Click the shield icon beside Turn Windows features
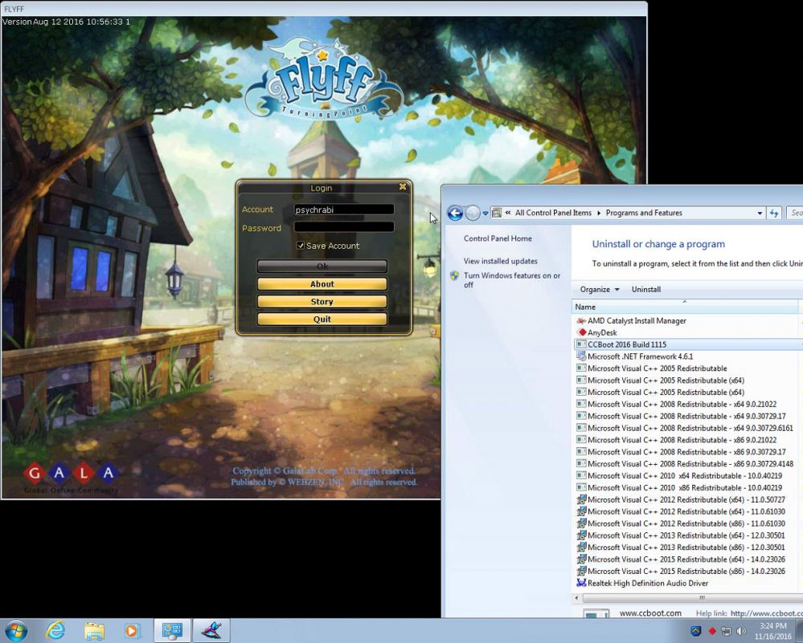The image size is (803, 643). click(454, 275)
